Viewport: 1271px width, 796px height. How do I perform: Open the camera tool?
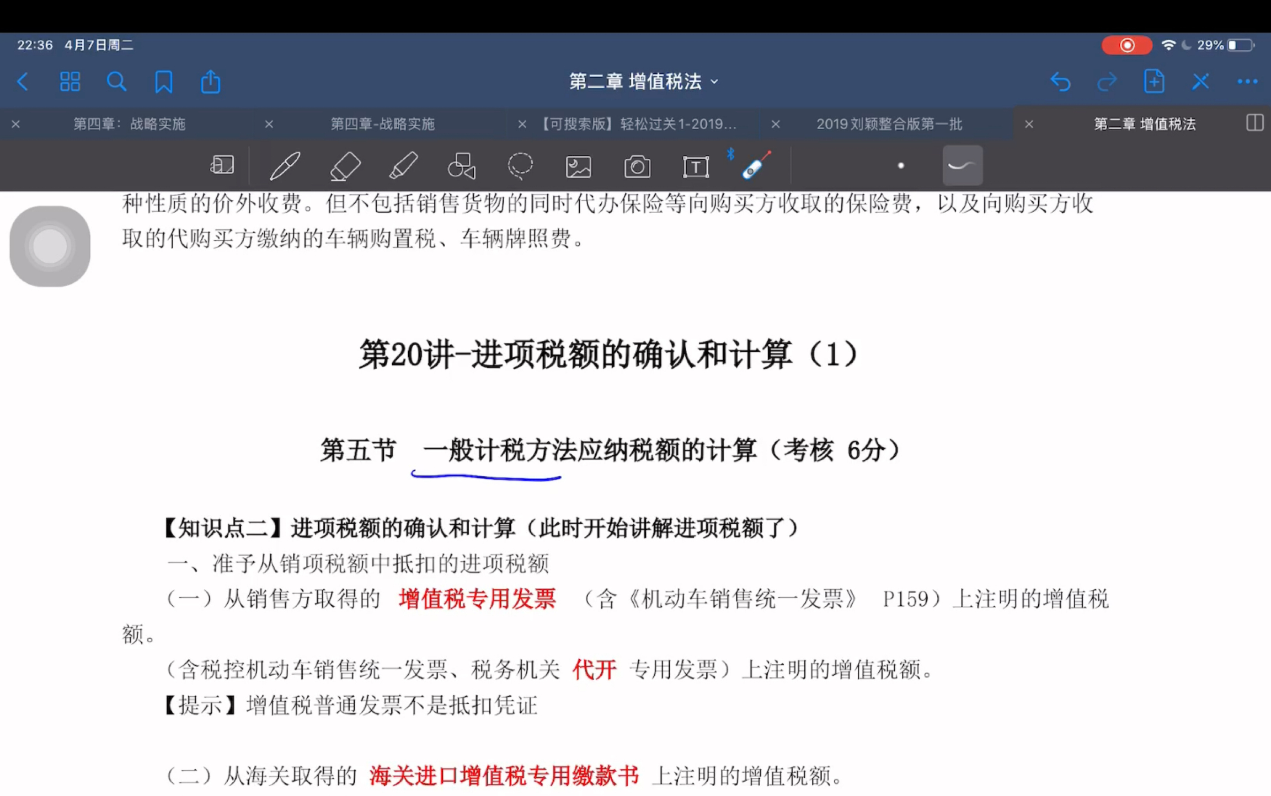pyautogui.click(x=637, y=166)
